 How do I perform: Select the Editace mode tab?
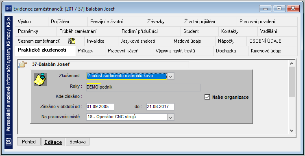tap(53, 142)
